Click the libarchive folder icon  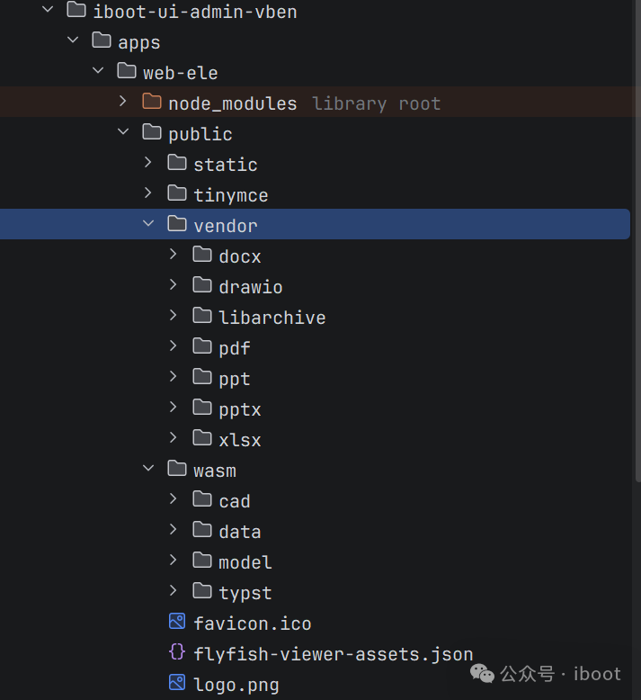(202, 316)
